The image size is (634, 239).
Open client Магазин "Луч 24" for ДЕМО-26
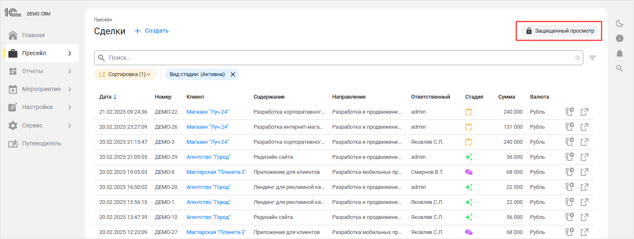207,127
